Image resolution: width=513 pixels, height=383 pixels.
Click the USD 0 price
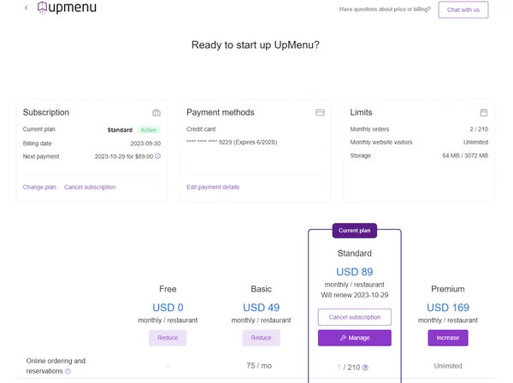click(168, 308)
